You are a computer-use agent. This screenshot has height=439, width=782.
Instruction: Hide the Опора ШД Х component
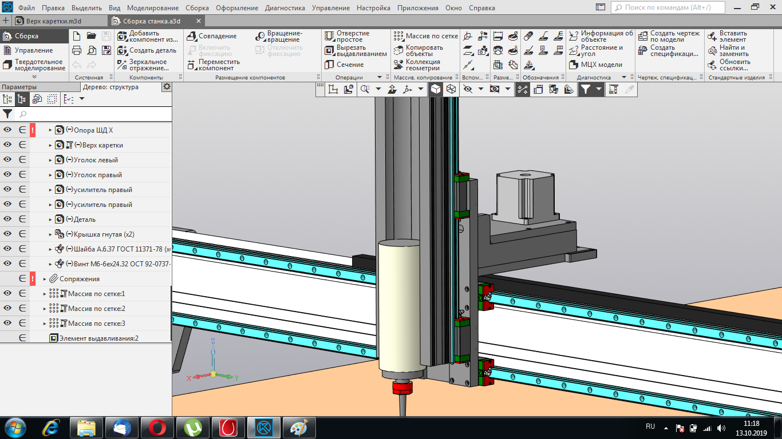8,130
